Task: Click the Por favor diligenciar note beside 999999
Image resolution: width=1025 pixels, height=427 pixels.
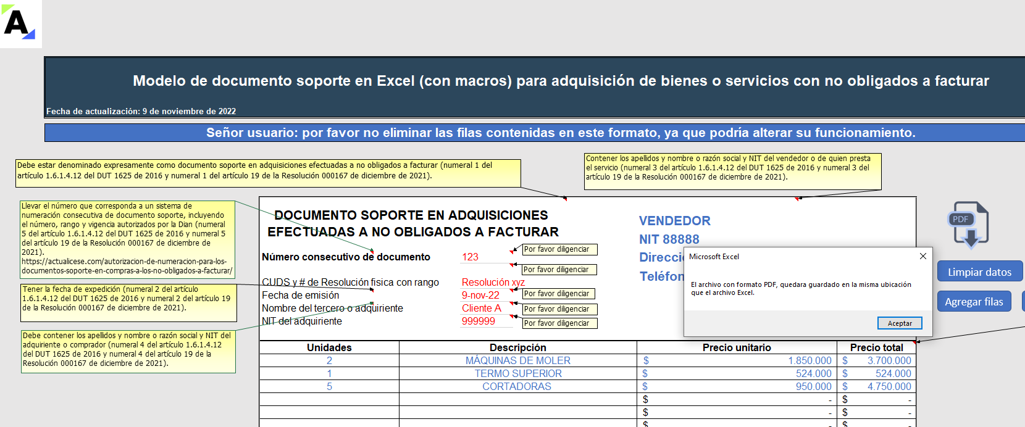Action: [x=559, y=323]
